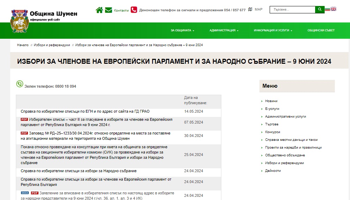Open the Контакти link in header
350x200 pixels.
click(x=121, y=10)
